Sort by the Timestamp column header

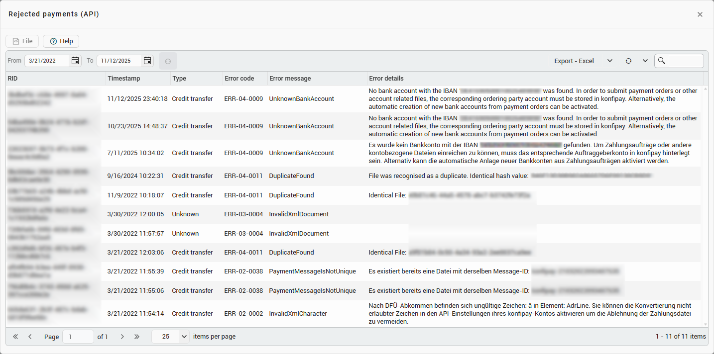click(138, 78)
